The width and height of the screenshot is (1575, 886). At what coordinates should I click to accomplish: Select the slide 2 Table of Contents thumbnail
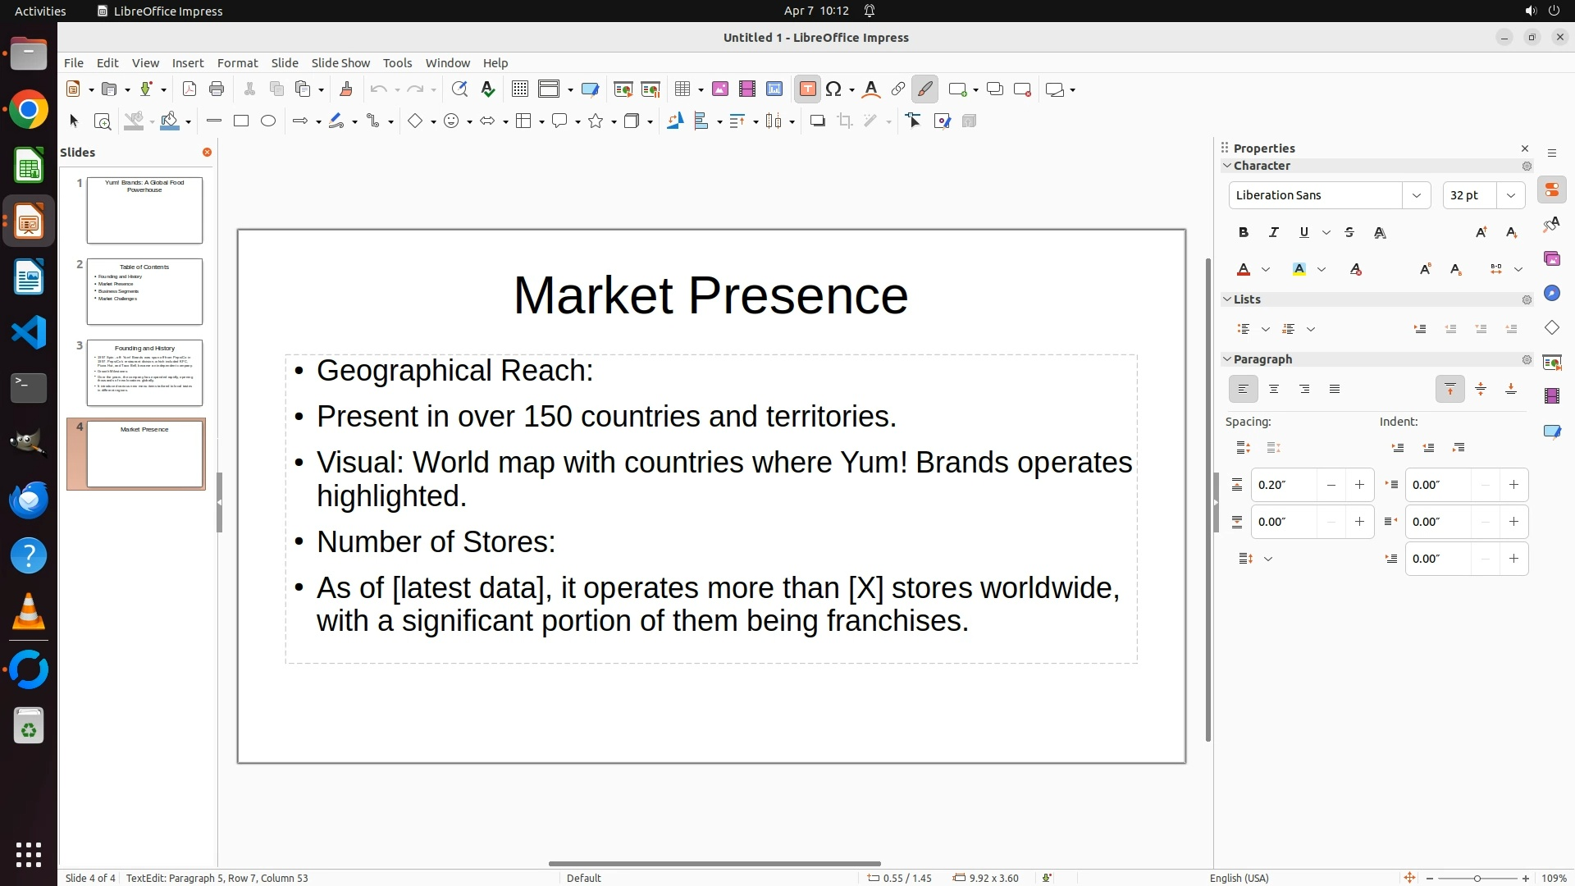[x=144, y=291]
